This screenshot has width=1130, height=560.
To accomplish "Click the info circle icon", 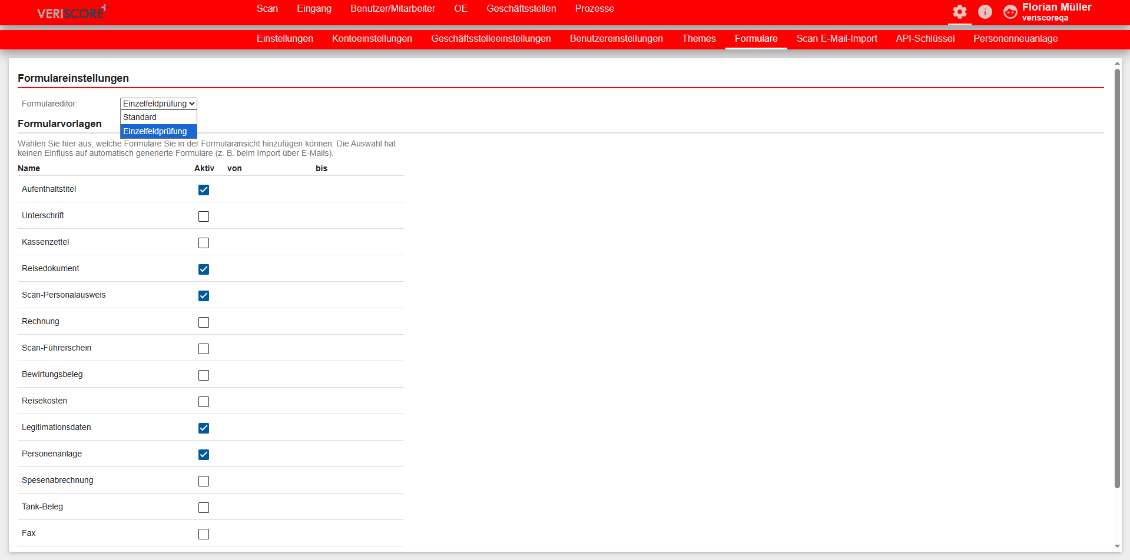I will [x=985, y=12].
